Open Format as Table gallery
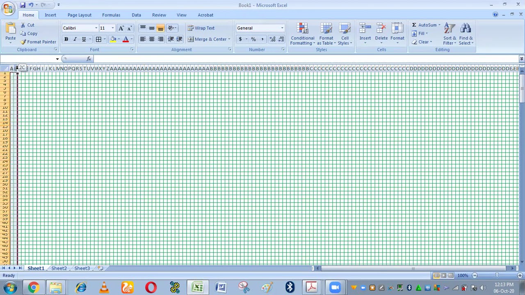The height and width of the screenshot is (295, 525). point(326,34)
